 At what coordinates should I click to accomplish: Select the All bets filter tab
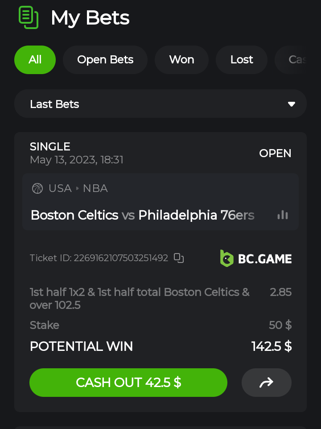(x=35, y=60)
